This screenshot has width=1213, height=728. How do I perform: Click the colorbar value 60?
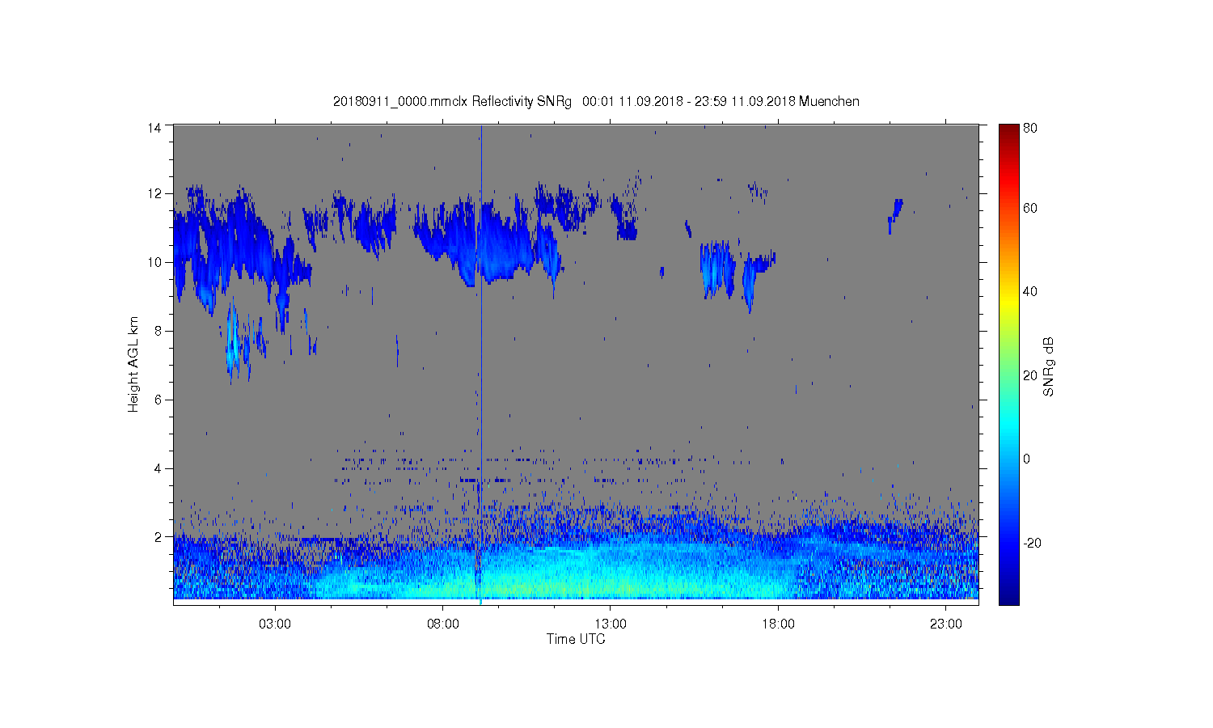tap(1030, 209)
